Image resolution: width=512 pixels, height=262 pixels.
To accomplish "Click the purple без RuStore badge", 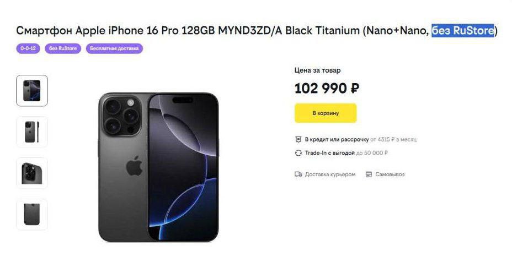I will pyautogui.click(x=63, y=48).
